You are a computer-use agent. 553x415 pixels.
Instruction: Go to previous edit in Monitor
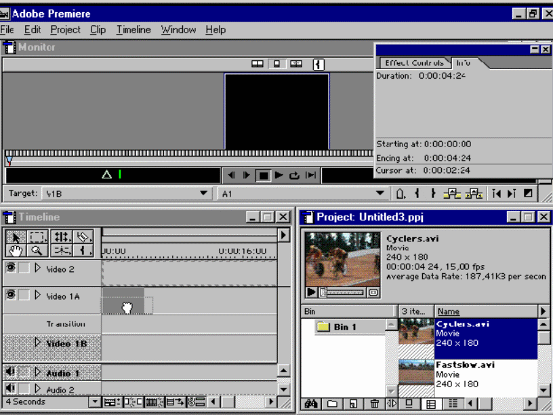pyautogui.click(x=496, y=193)
